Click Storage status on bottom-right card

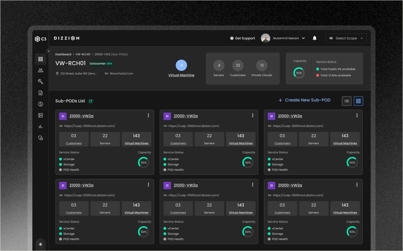(275, 234)
